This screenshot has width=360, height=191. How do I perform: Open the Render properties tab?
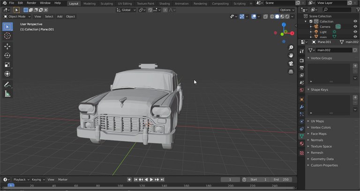pyautogui.click(x=302, y=60)
